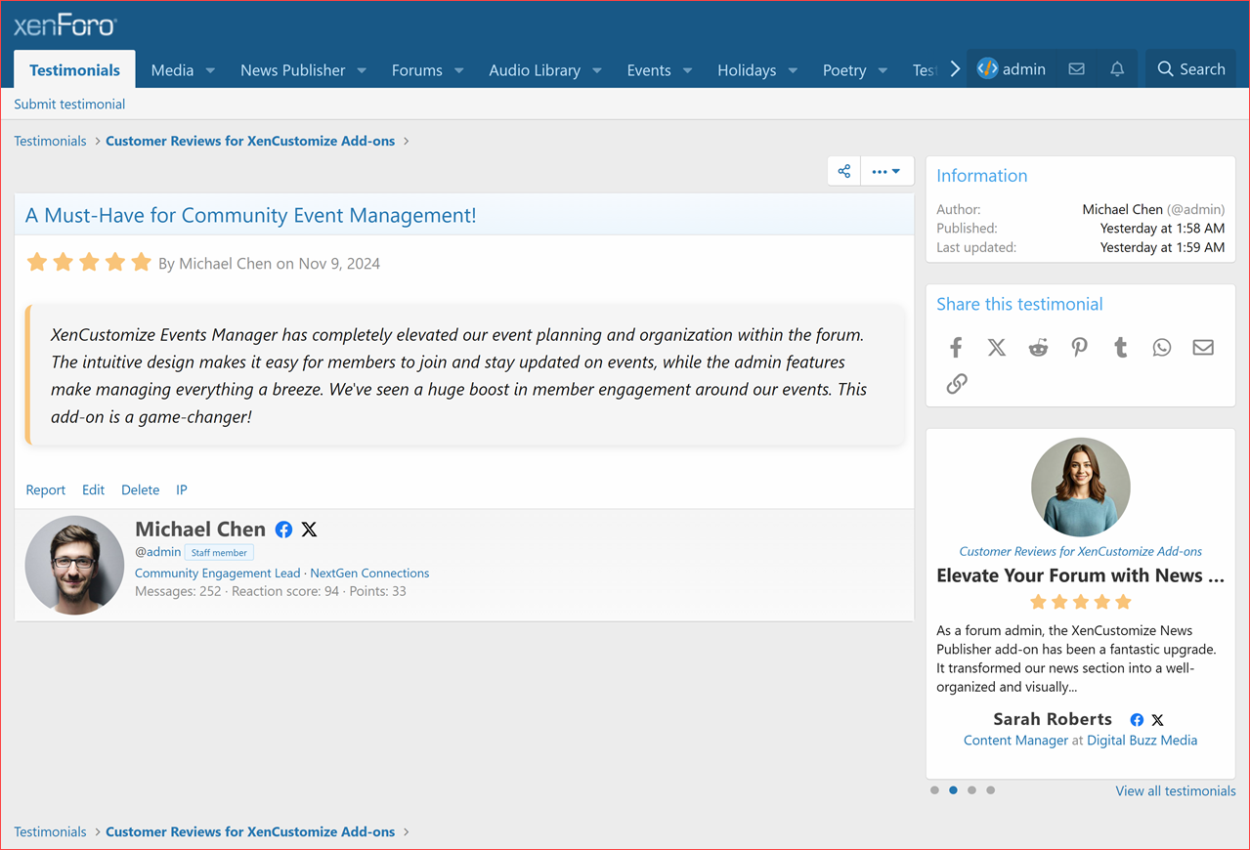1250x850 pixels.
Task: Expand the Events dropdown arrow
Action: [x=687, y=70]
